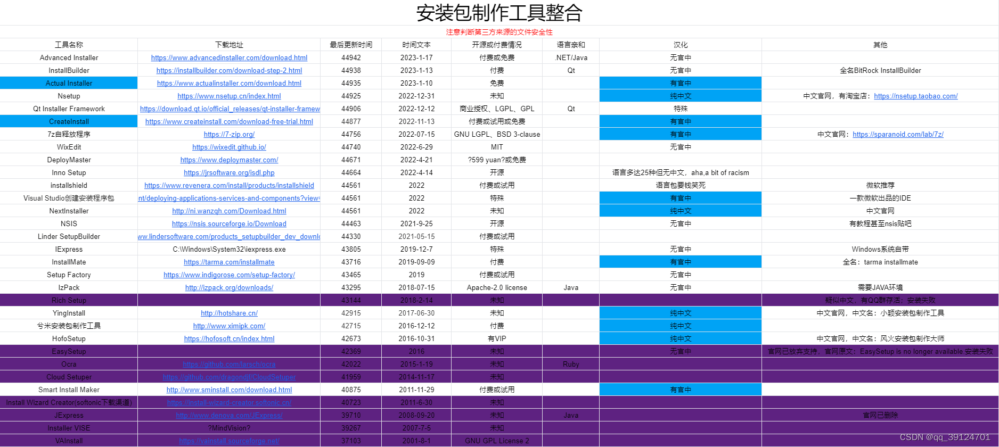Select the Inno Setup name cell
Image resolution: width=999 pixels, height=447 pixels.
click(69, 172)
